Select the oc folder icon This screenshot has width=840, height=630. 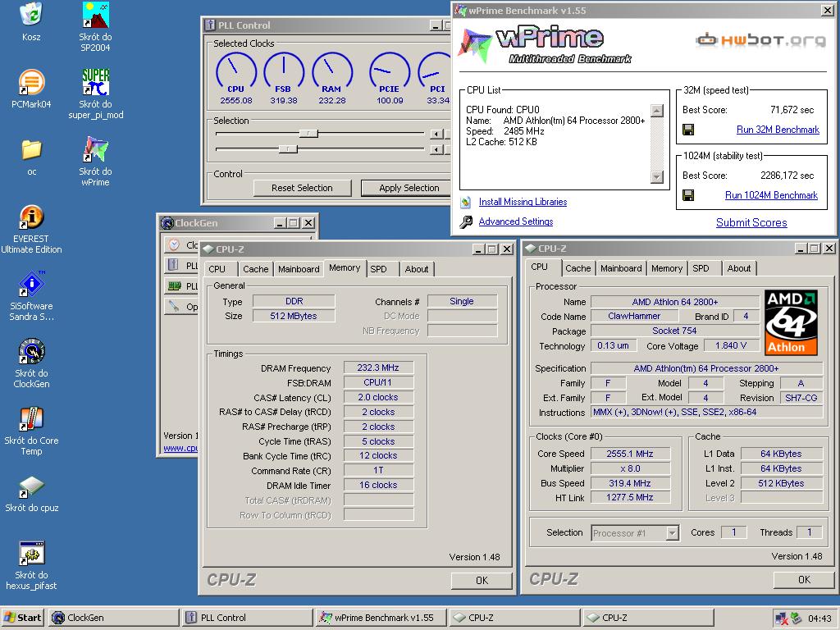(32, 150)
